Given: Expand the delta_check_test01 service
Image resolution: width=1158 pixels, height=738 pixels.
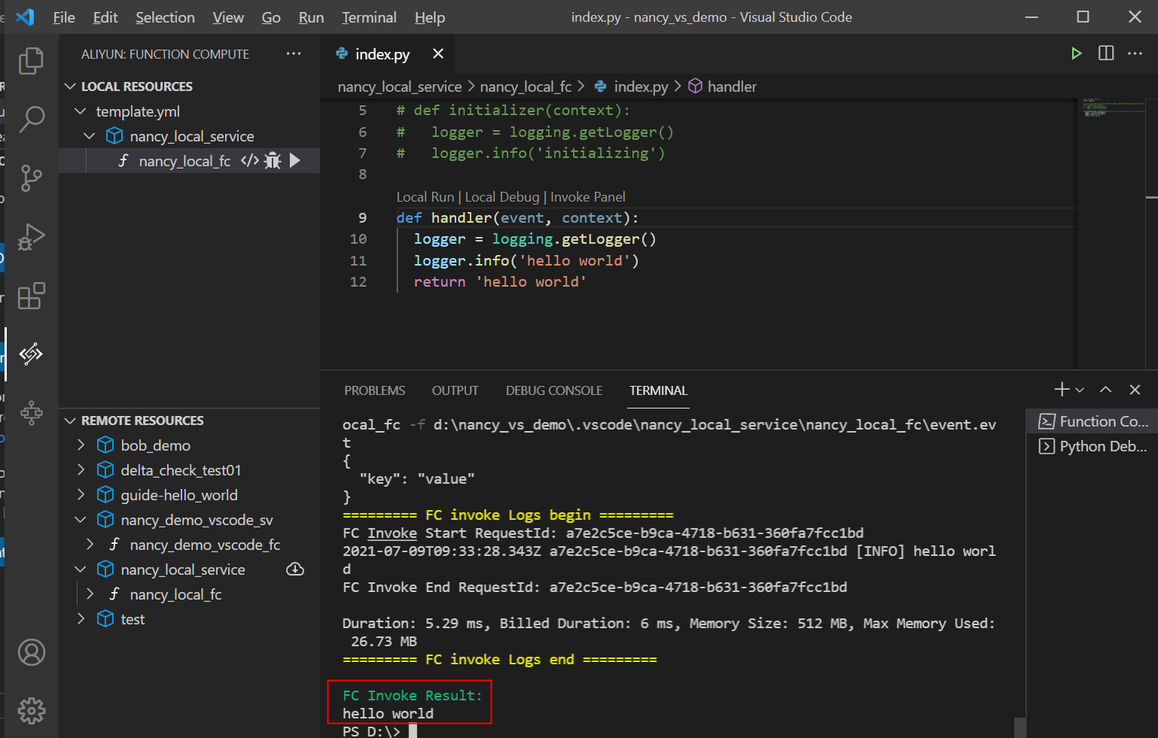Looking at the screenshot, I should coord(81,470).
